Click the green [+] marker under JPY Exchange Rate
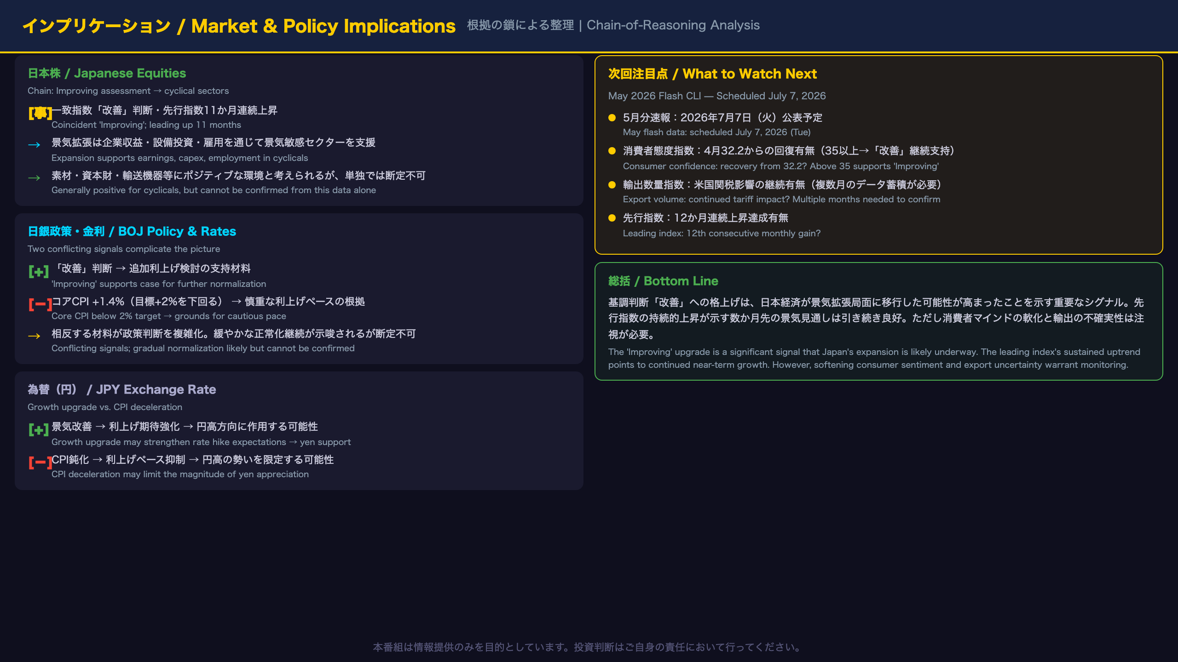The image size is (1178, 662). (39, 430)
